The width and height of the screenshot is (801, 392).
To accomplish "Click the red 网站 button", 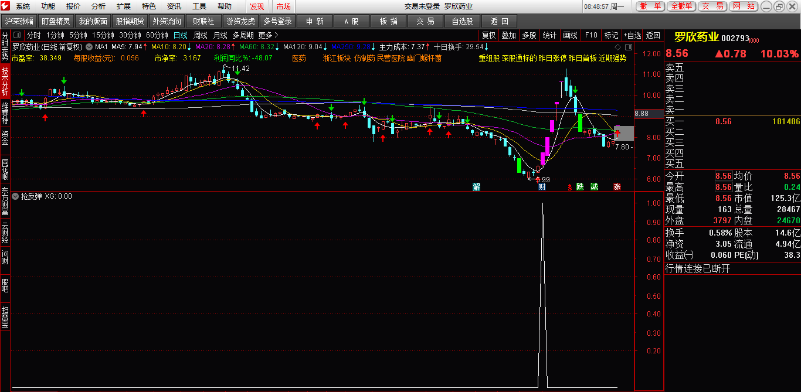I will point(744,6).
